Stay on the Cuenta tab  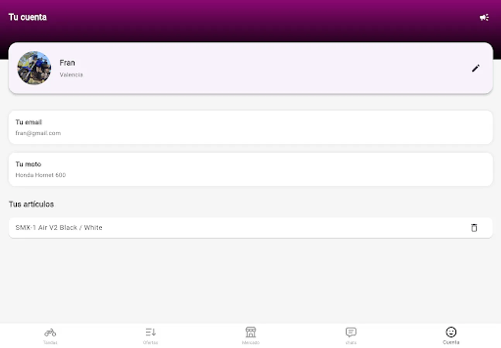coord(451,335)
